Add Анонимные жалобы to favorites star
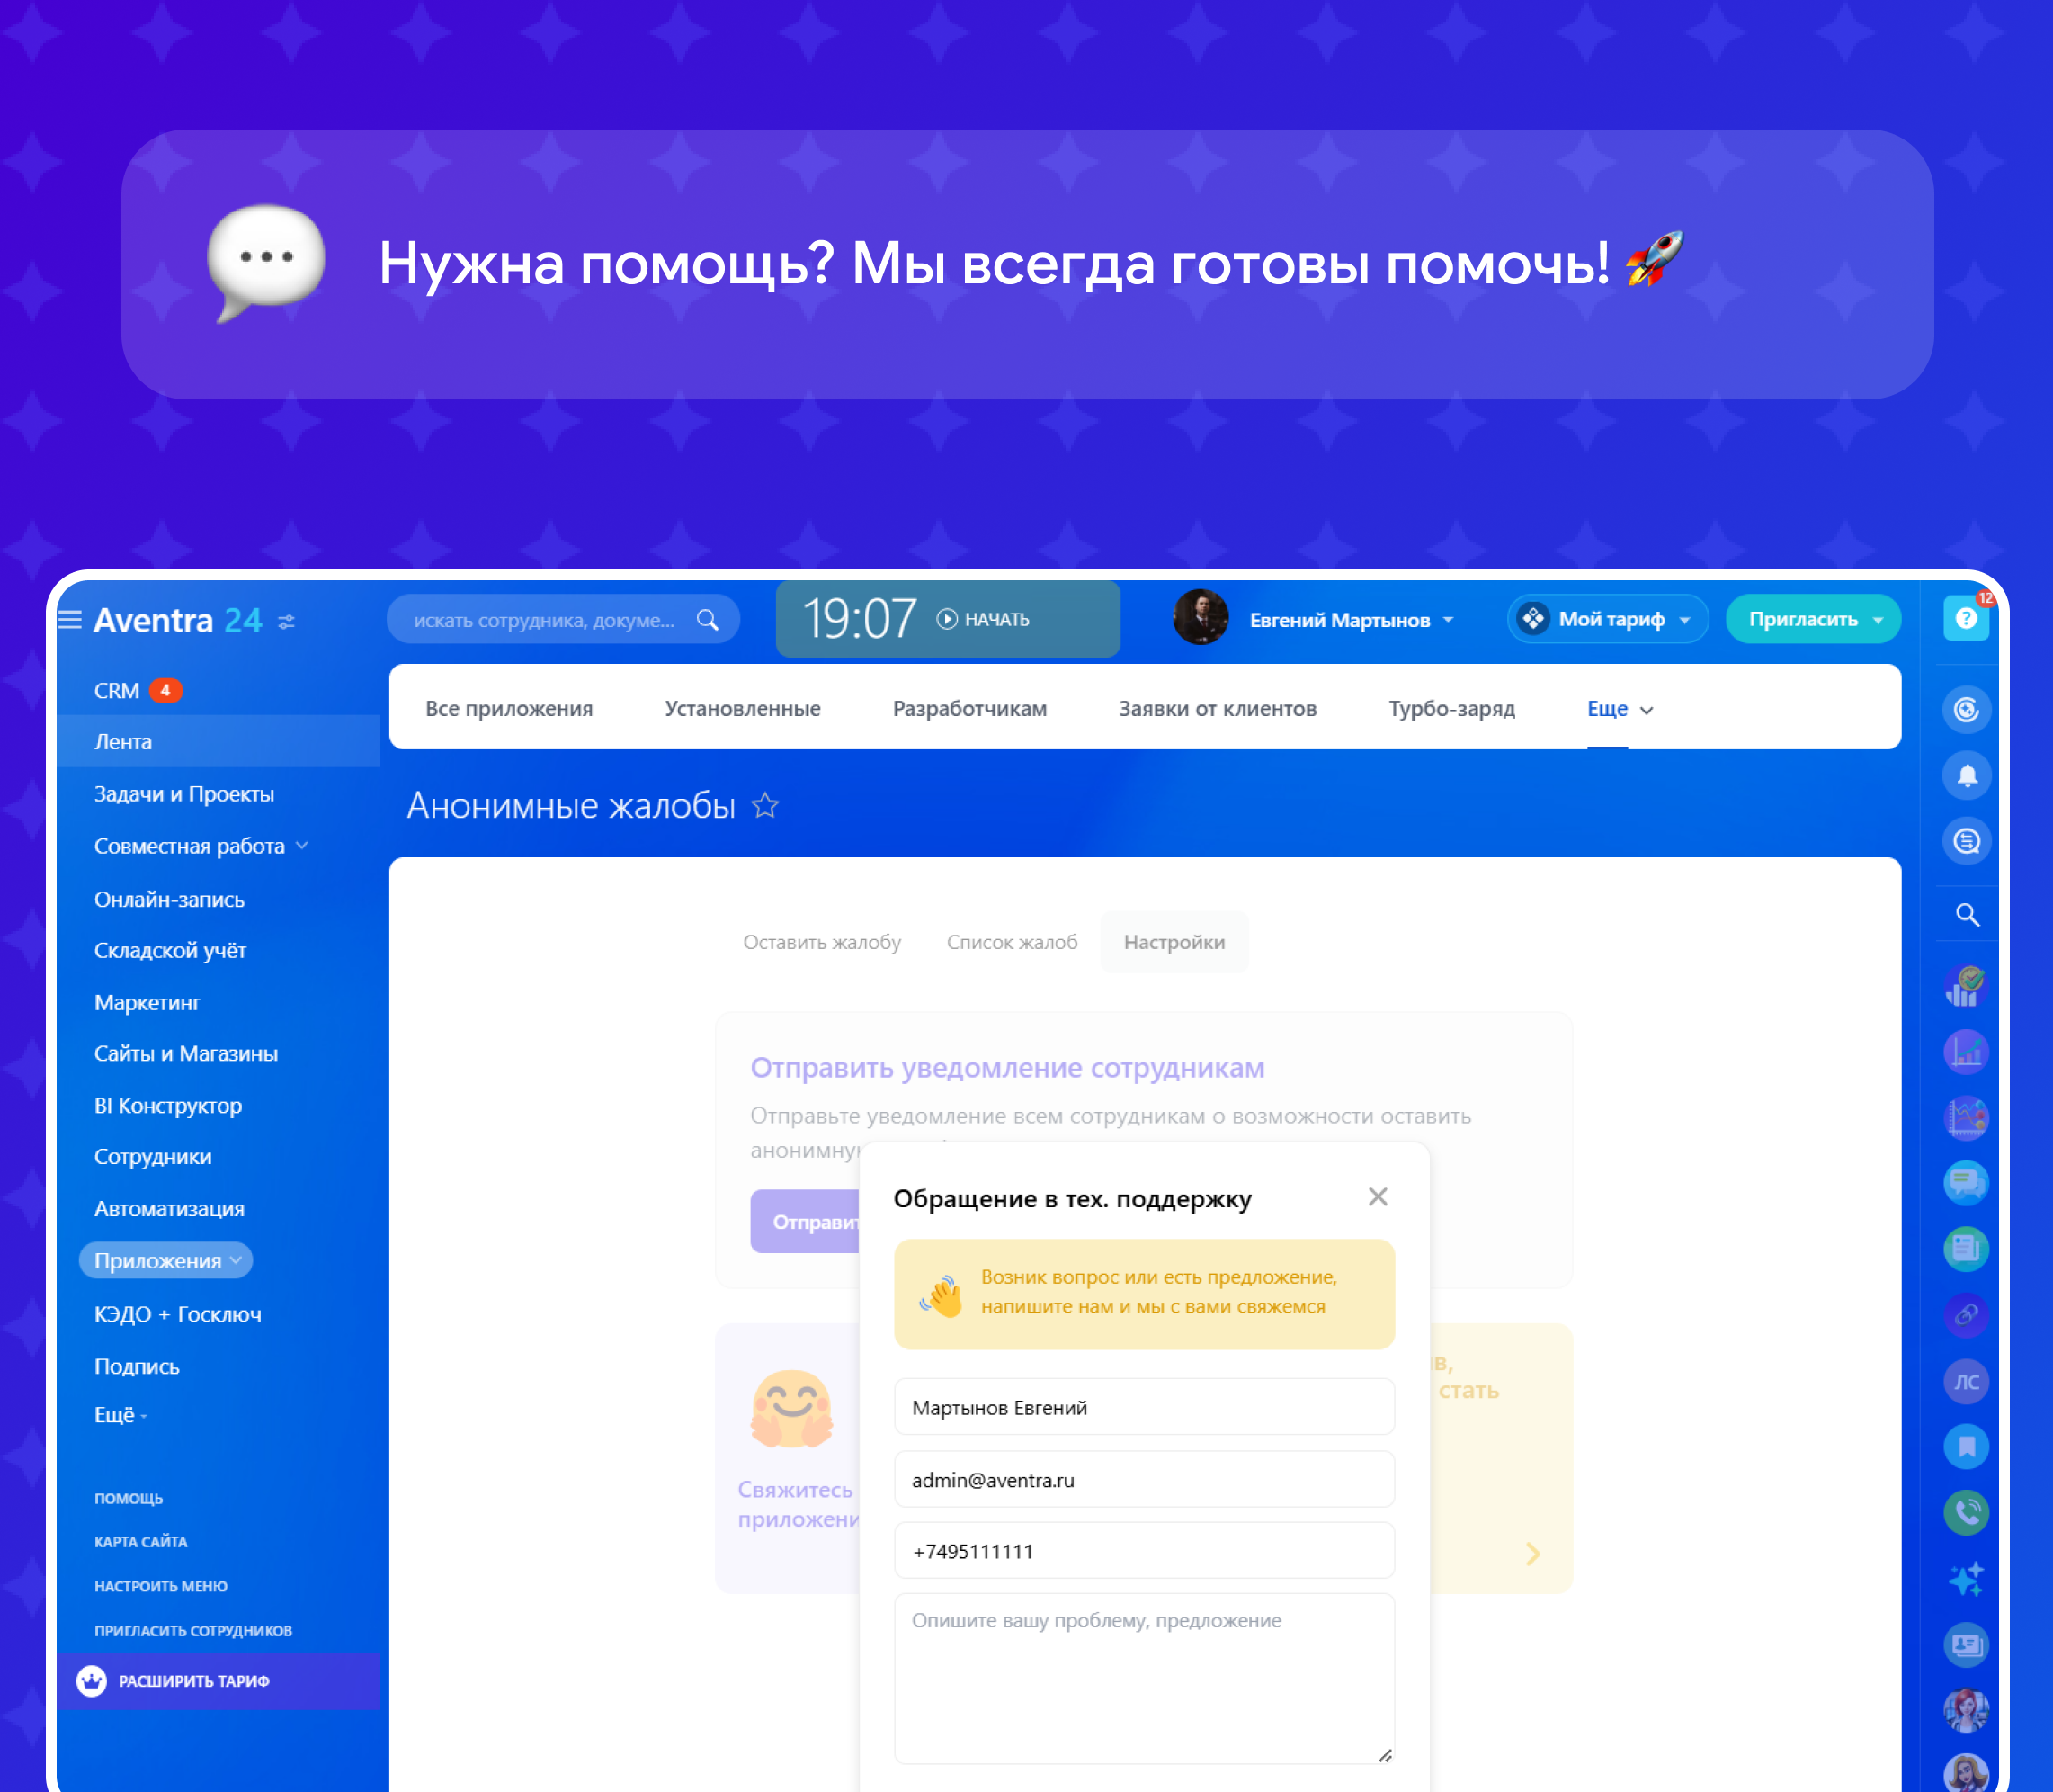 tap(765, 805)
